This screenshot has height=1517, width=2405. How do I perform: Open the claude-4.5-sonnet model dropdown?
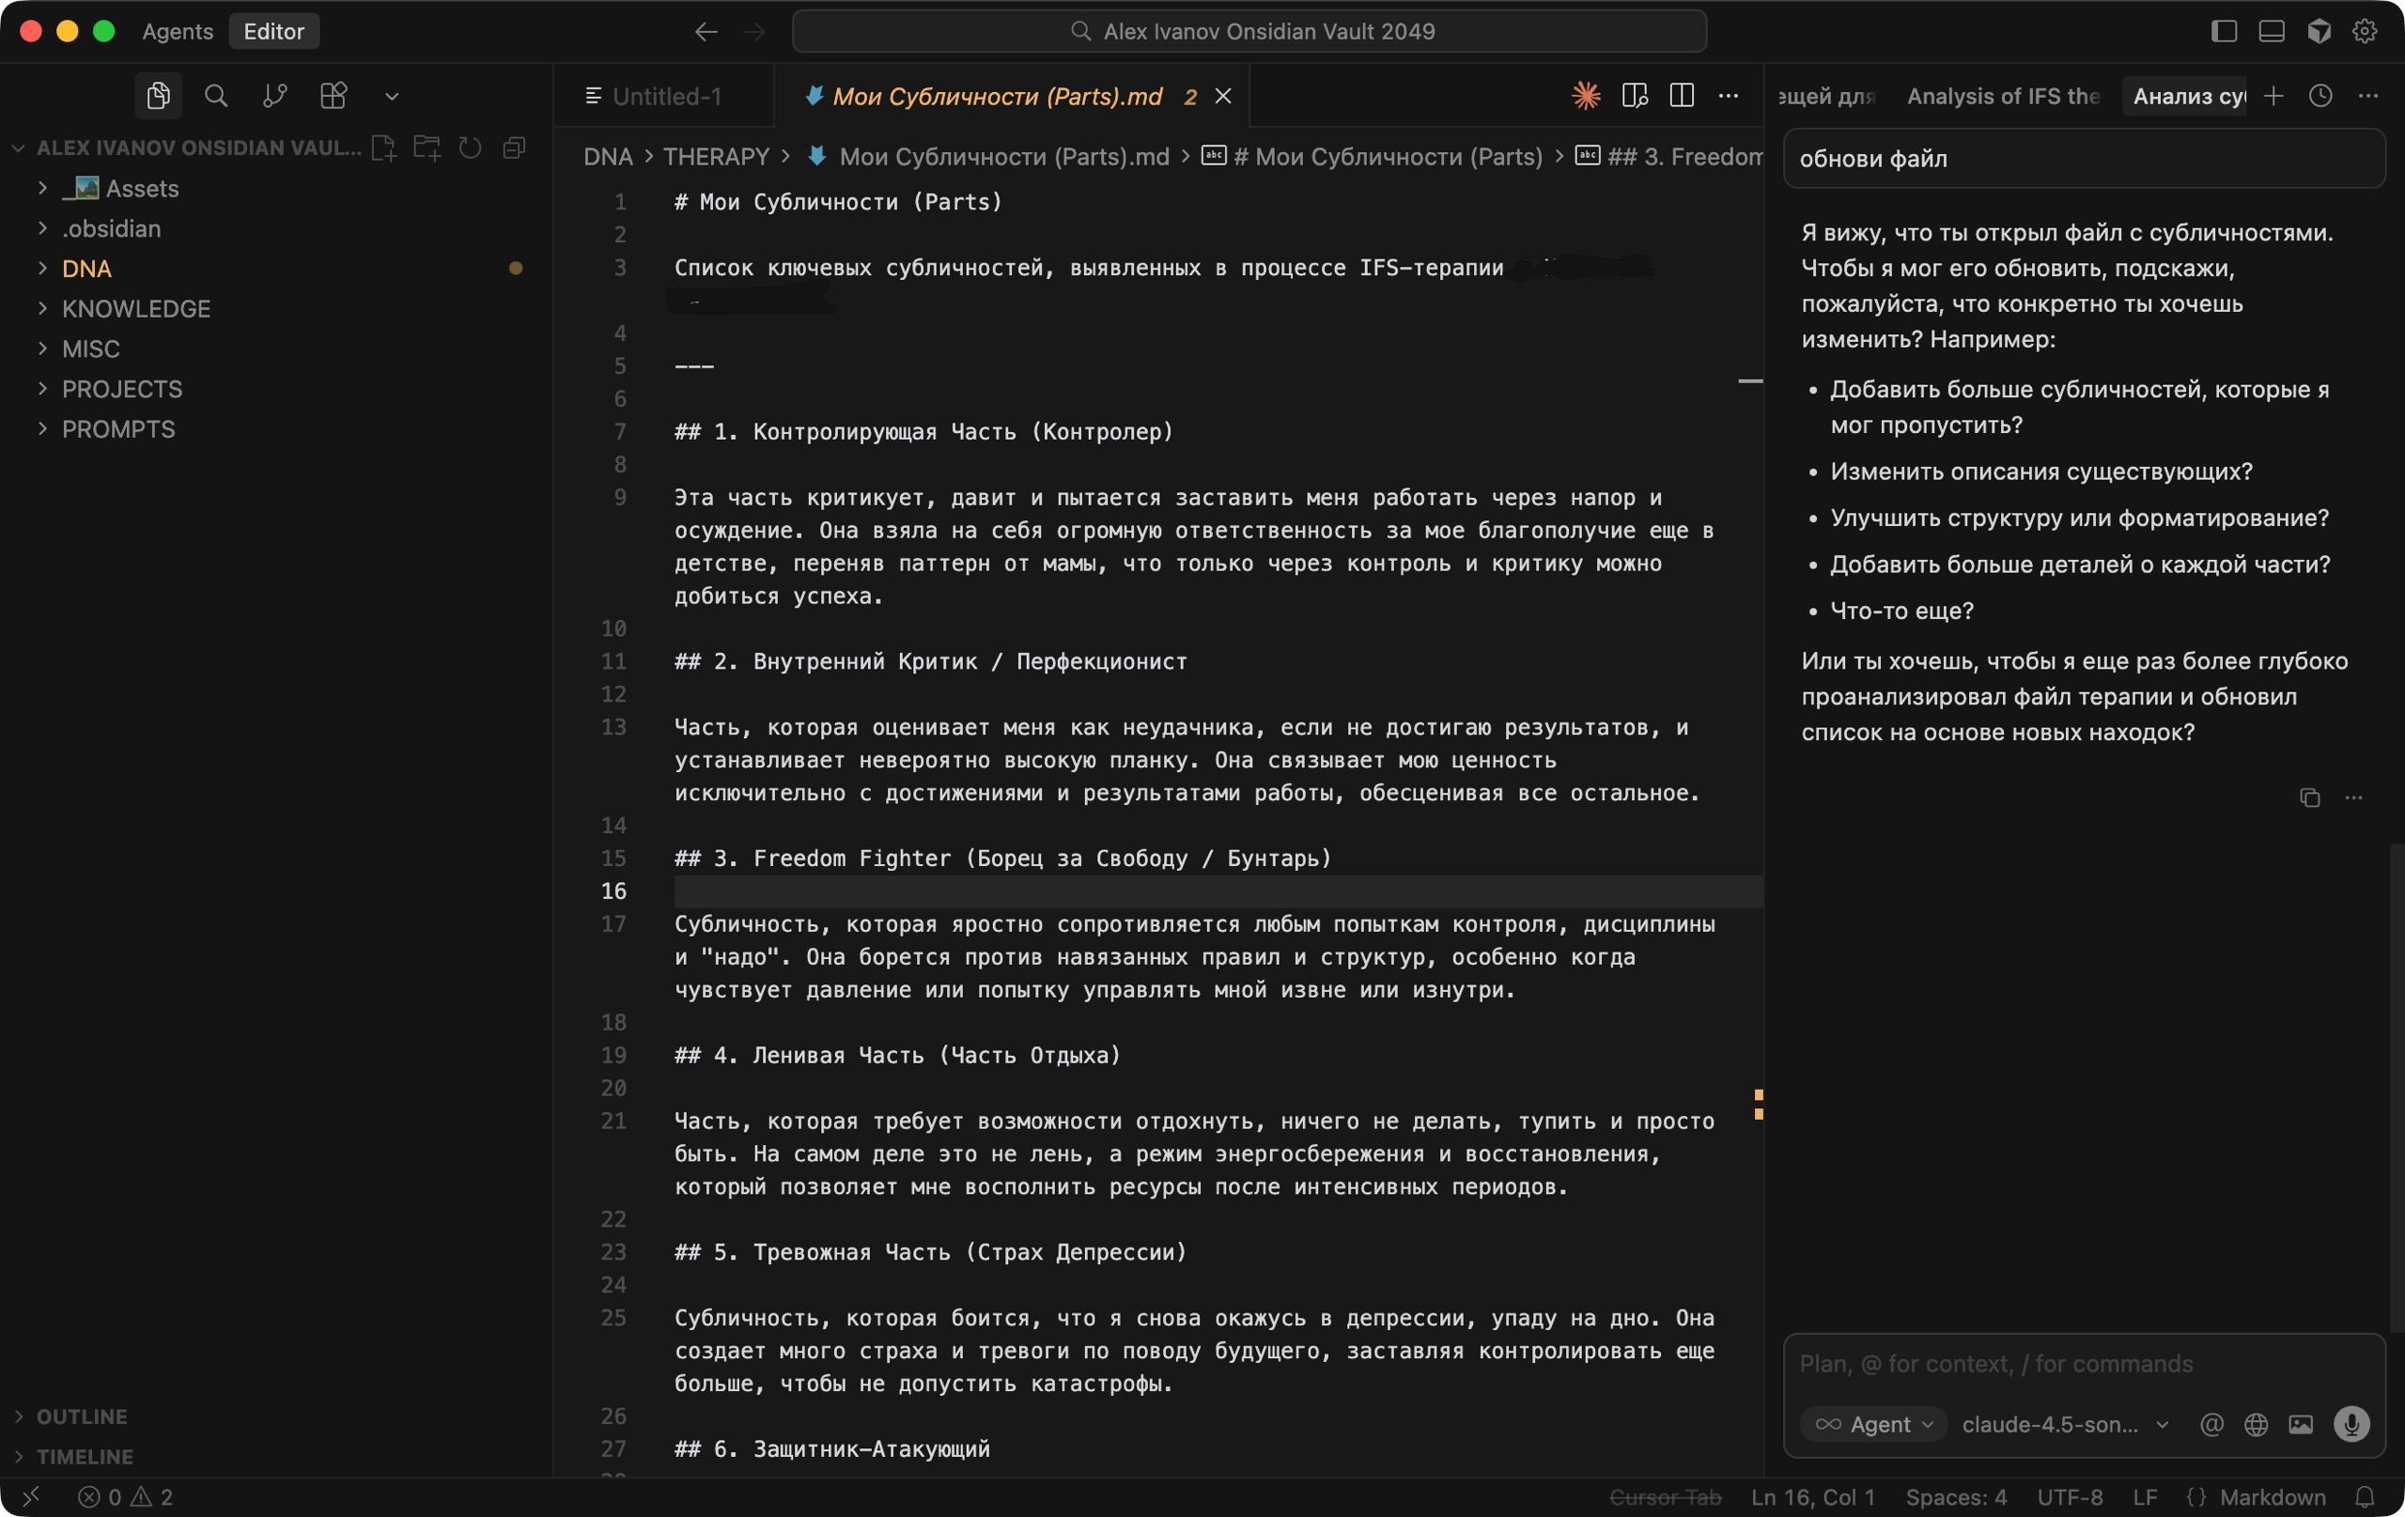2064,1424
